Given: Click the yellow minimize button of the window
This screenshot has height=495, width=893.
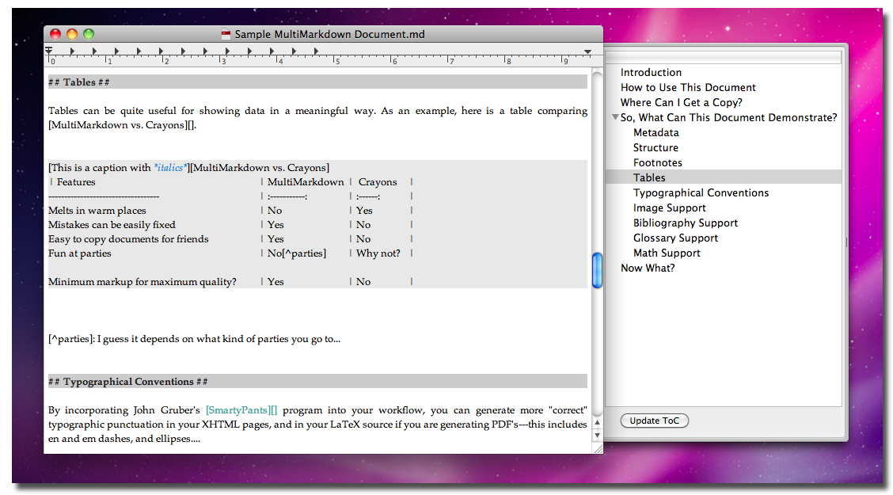Looking at the screenshot, I should (x=72, y=34).
